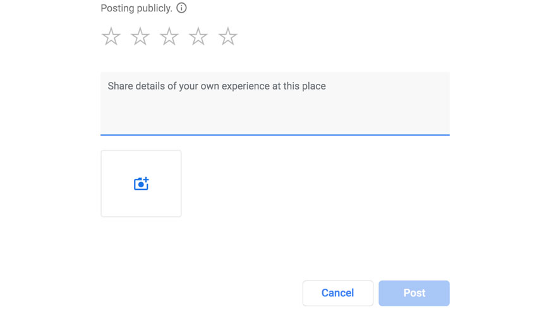
Task: Click the blue camera-plus icon
Action: [141, 183]
